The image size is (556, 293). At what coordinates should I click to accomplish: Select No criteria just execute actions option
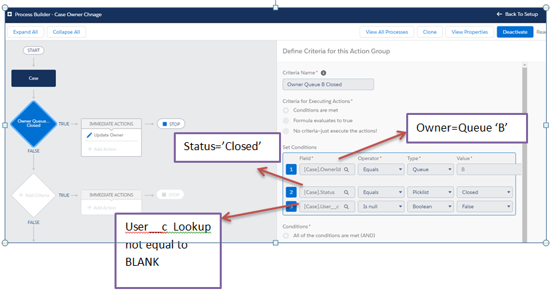click(x=286, y=131)
